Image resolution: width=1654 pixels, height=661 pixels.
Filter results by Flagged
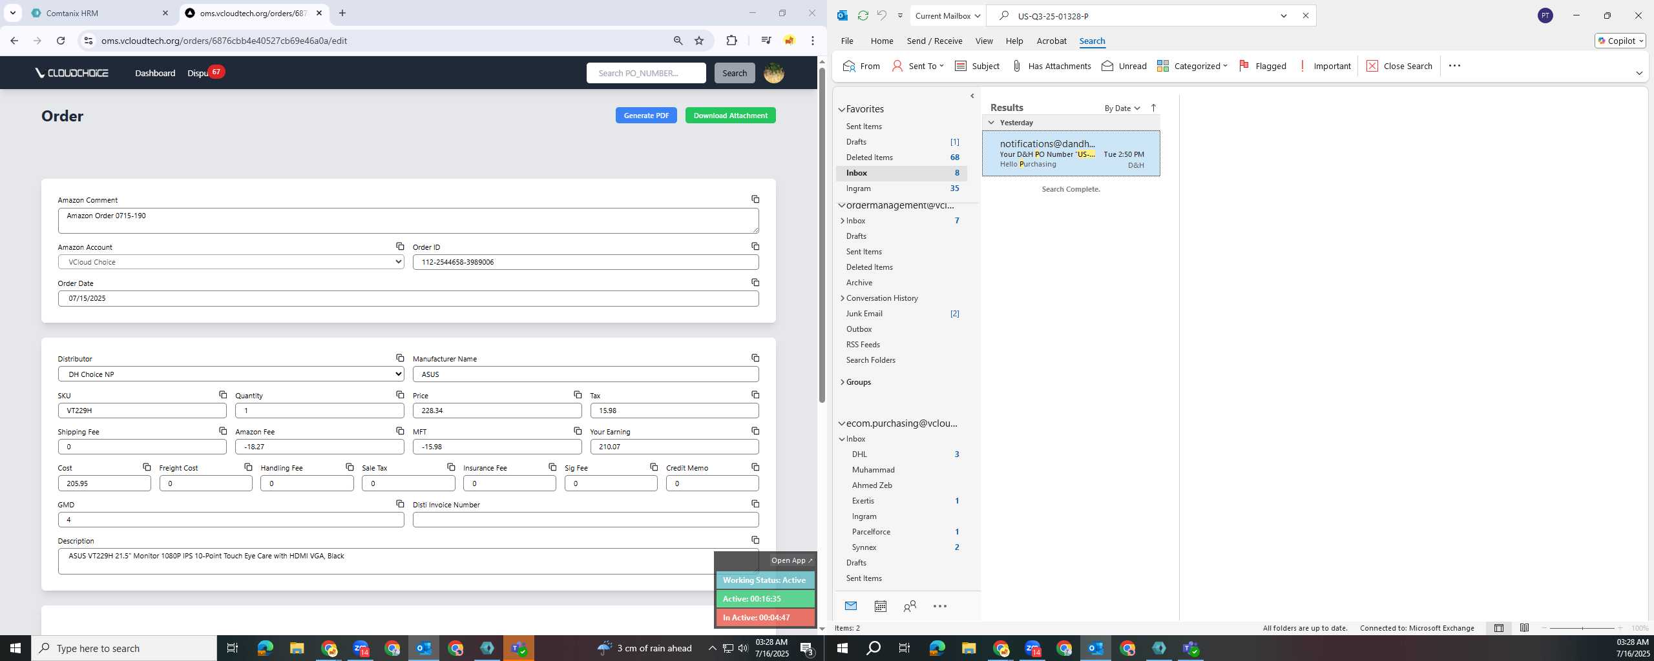[x=1262, y=66]
